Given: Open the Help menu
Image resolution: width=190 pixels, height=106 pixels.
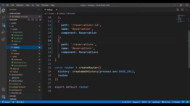Looking at the screenshot, I should [x=52, y=5].
